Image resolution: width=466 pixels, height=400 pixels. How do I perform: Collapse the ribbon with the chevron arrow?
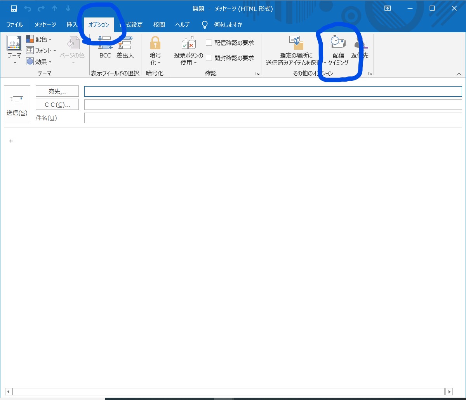click(x=459, y=74)
